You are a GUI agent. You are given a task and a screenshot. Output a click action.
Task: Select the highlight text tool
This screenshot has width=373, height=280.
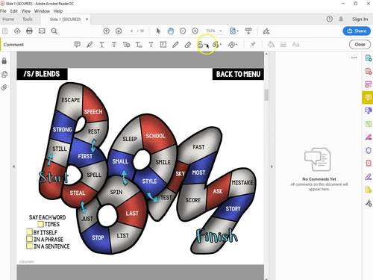tap(90, 45)
